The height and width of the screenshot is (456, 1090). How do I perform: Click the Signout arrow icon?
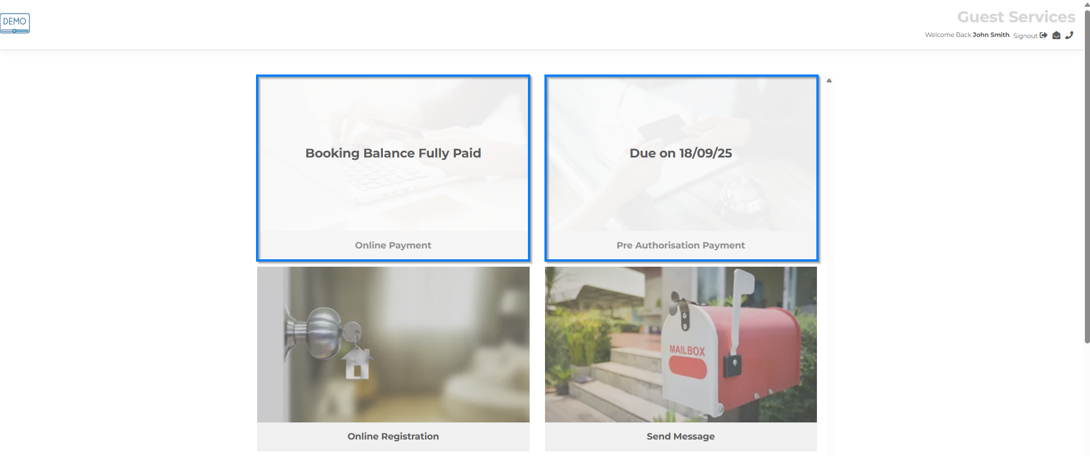coord(1043,35)
